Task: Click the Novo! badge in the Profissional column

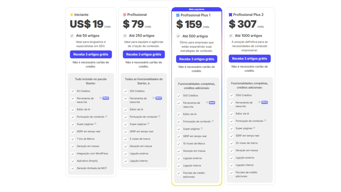Action: coord(159,98)
